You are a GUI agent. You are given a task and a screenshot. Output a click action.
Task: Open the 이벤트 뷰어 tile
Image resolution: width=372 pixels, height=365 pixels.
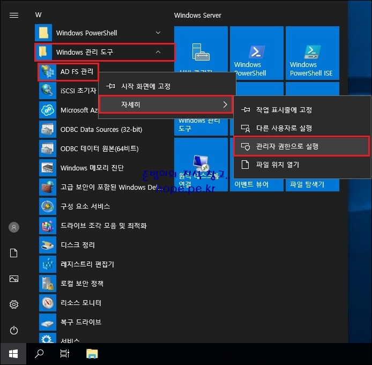(x=256, y=185)
